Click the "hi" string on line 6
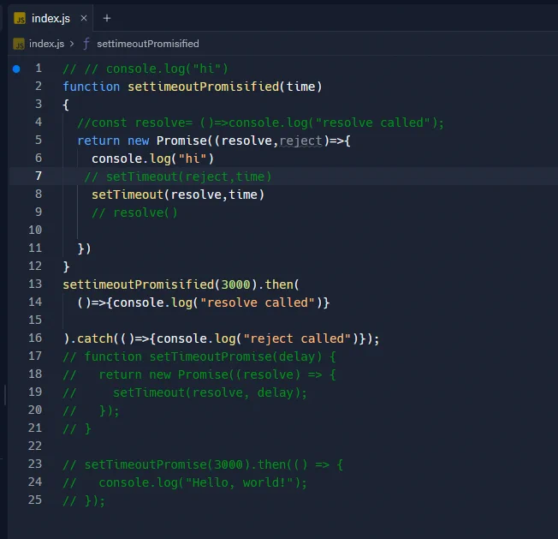558x539 pixels. click(193, 159)
